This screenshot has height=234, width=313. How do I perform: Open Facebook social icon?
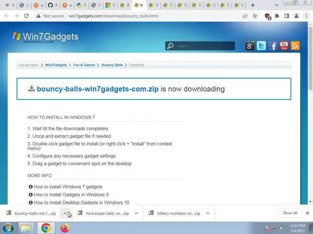tap(272, 46)
